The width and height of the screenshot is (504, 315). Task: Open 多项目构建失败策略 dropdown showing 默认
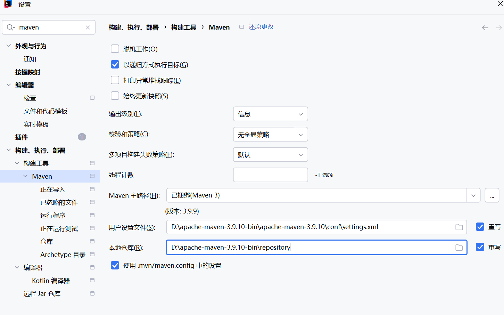point(271,155)
